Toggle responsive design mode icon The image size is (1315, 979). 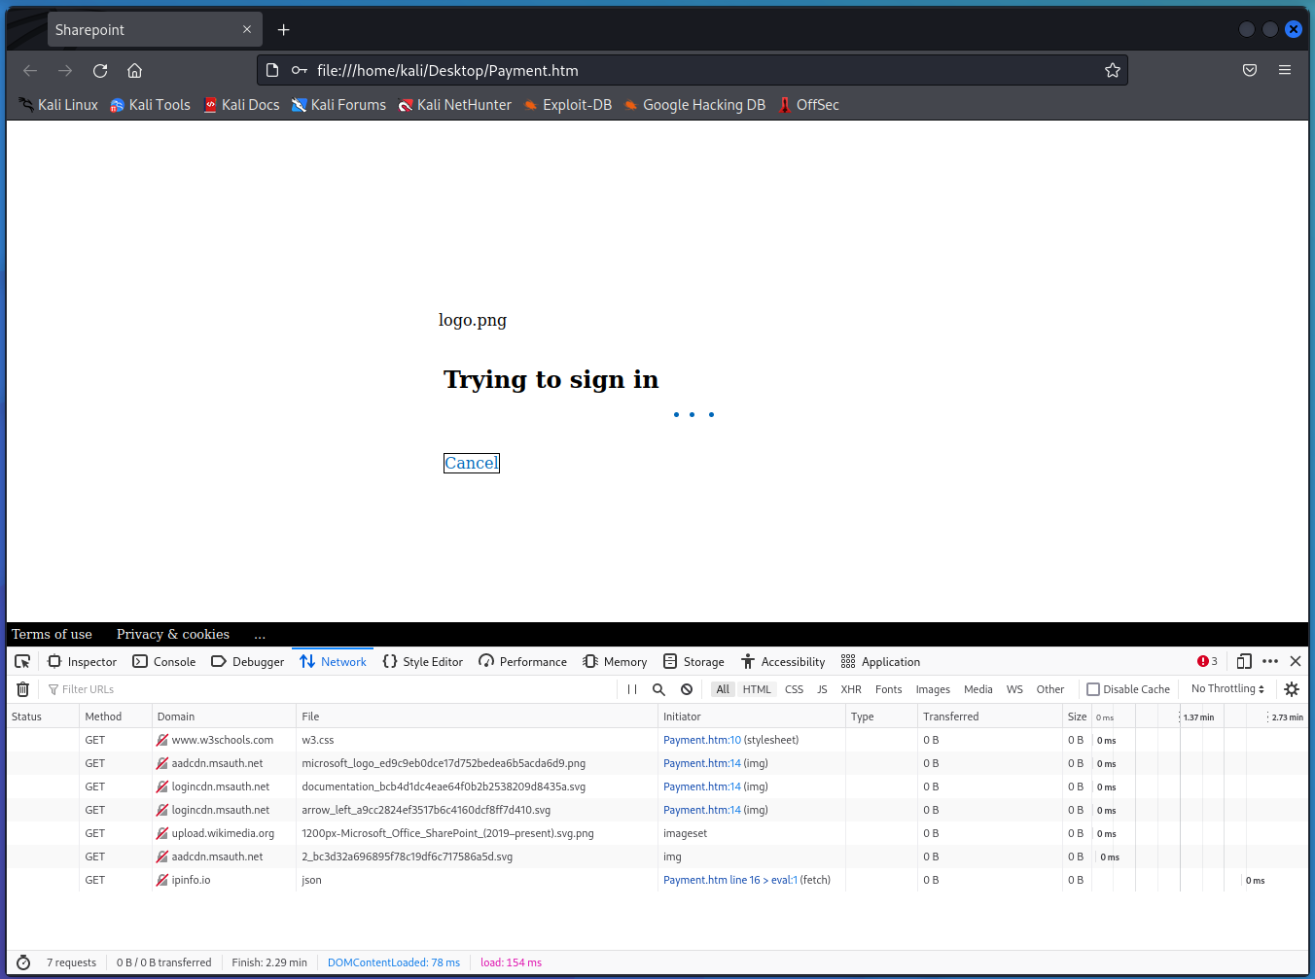pos(1244,661)
